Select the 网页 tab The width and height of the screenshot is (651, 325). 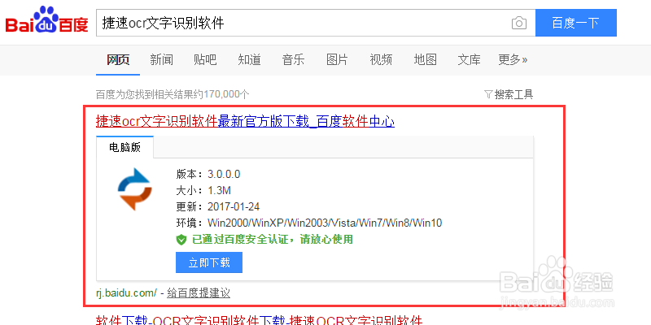pyautogui.click(x=118, y=60)
